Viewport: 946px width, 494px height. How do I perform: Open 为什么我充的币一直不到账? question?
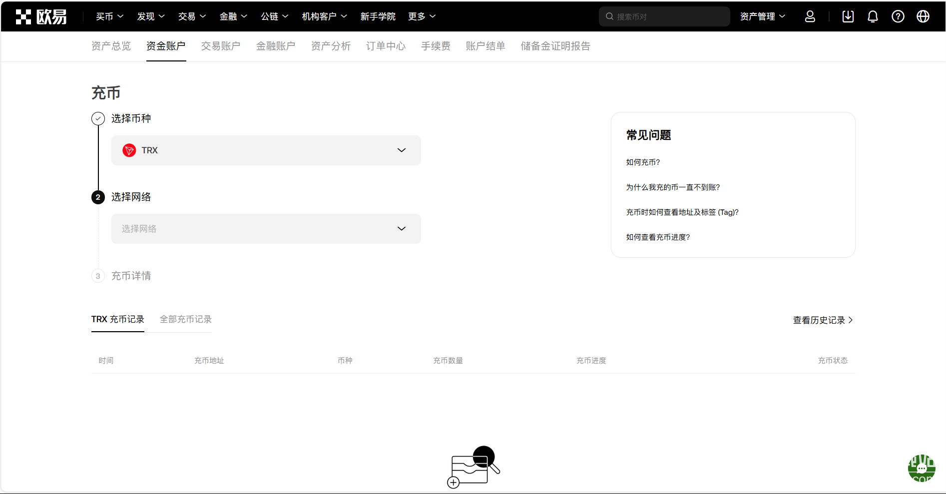pyautogui.click(x=673, y=187)
